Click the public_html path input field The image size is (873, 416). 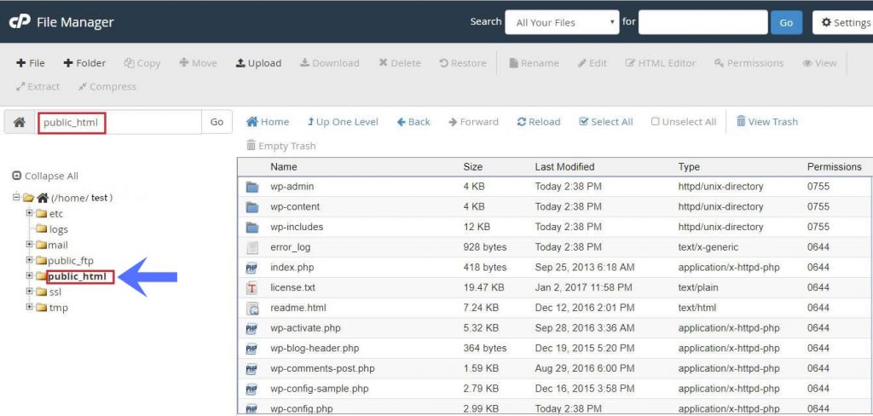(118, 122)
